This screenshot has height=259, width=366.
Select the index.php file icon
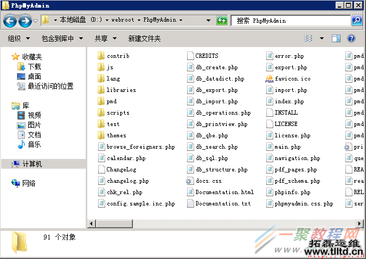[x=269, y=101]
